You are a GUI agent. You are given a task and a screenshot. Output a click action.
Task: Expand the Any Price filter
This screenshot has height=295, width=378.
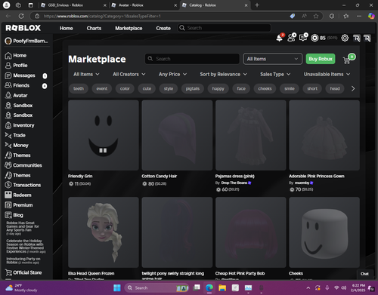click(x=172, y=74)
